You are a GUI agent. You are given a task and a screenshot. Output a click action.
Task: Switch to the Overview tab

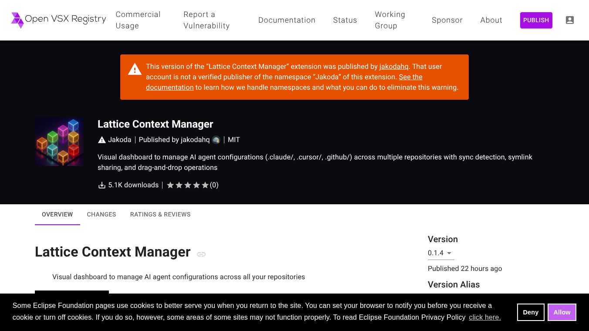[x=58, y=214]
